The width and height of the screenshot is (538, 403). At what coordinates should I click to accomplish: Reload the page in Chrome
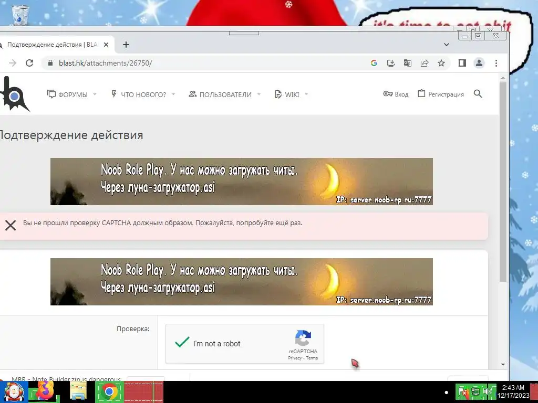coord(29,63)
